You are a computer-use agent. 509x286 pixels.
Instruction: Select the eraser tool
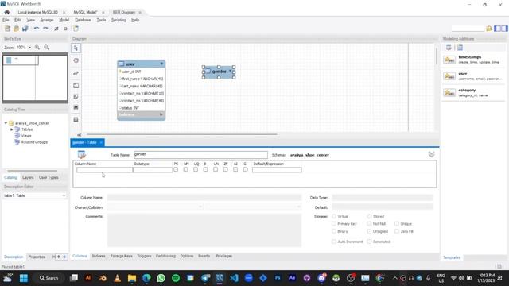(x=76, y=73)
